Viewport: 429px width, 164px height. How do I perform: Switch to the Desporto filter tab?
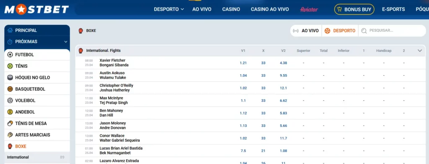pyautogui.click(x=340, y=31)
